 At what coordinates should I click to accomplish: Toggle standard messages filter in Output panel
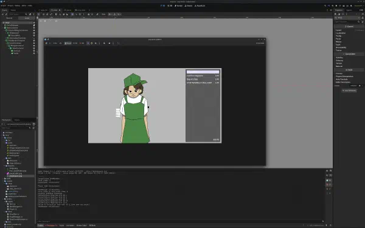tap(328, 181)
